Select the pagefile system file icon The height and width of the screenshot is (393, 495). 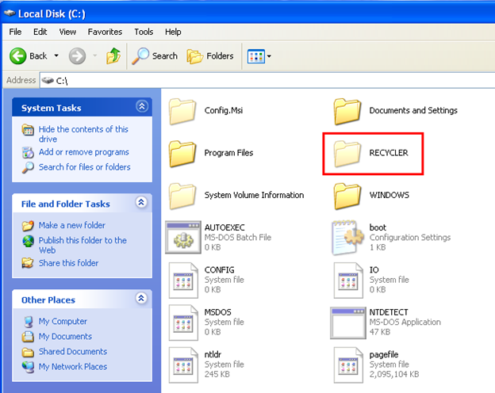[x=348, y=364]
